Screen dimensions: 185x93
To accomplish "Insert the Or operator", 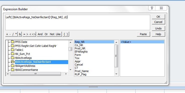I will [x=46, y=34].
